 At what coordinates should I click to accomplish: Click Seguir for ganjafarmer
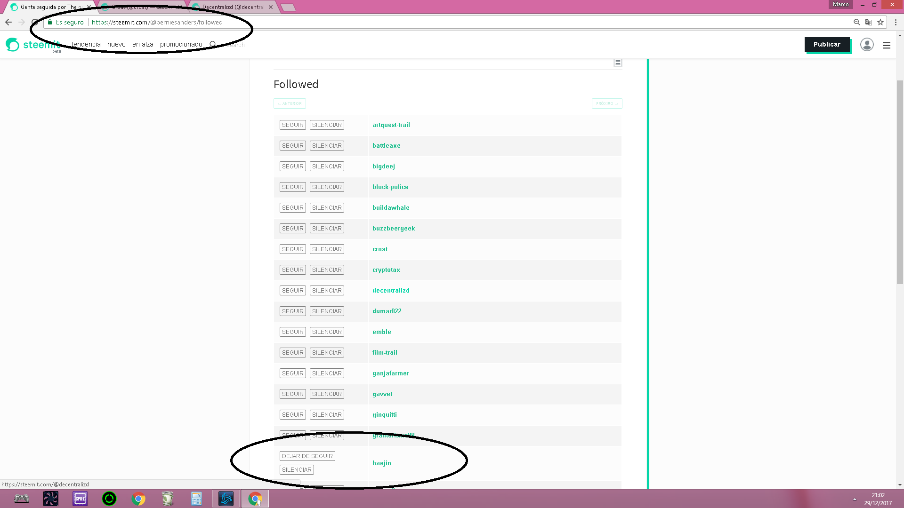[x=293, y=373]
